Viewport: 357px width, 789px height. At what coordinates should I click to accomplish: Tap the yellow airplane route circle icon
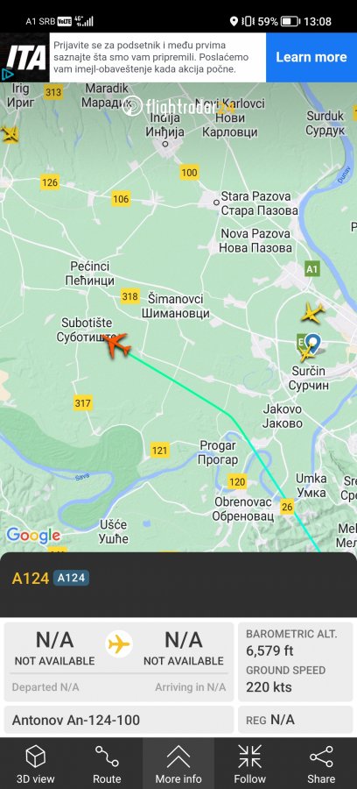pos(119,644)
